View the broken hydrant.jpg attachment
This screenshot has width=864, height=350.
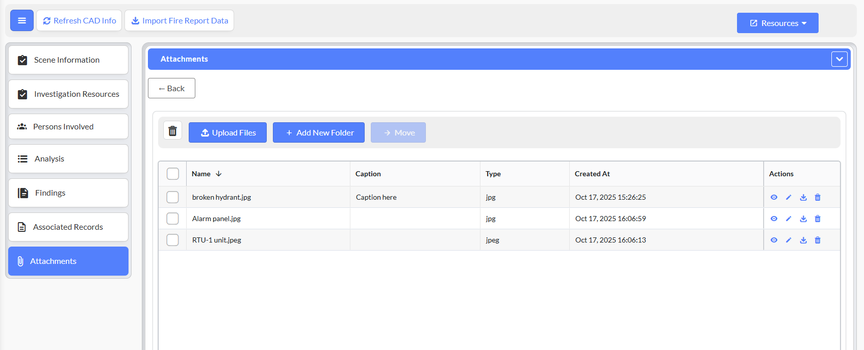774,197
